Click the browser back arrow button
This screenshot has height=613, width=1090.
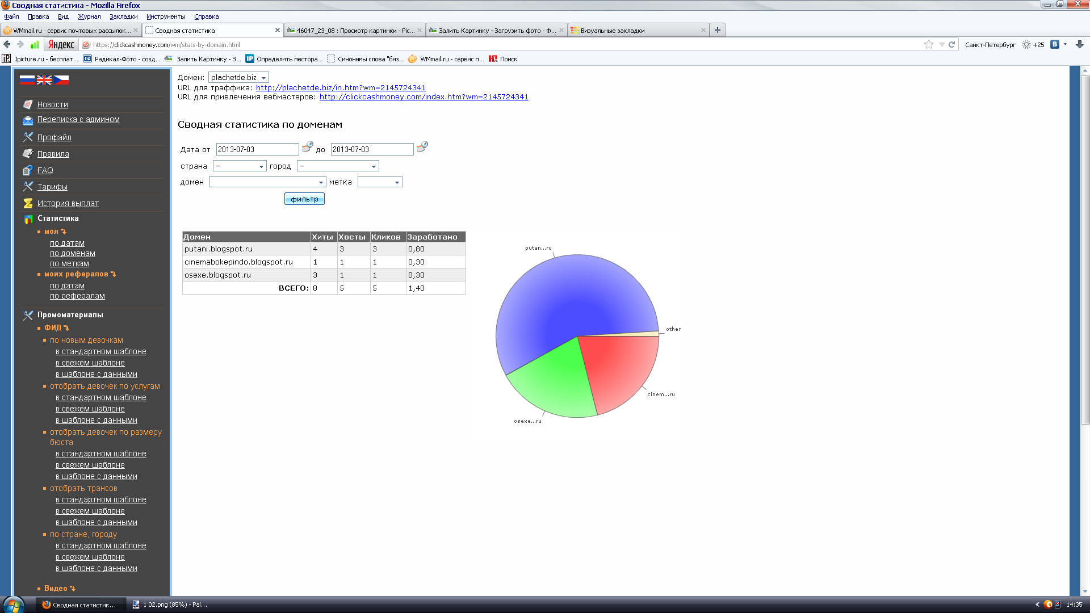[7, 44]
